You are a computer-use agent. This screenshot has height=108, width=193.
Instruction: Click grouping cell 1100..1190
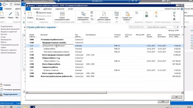pos(90,55)
